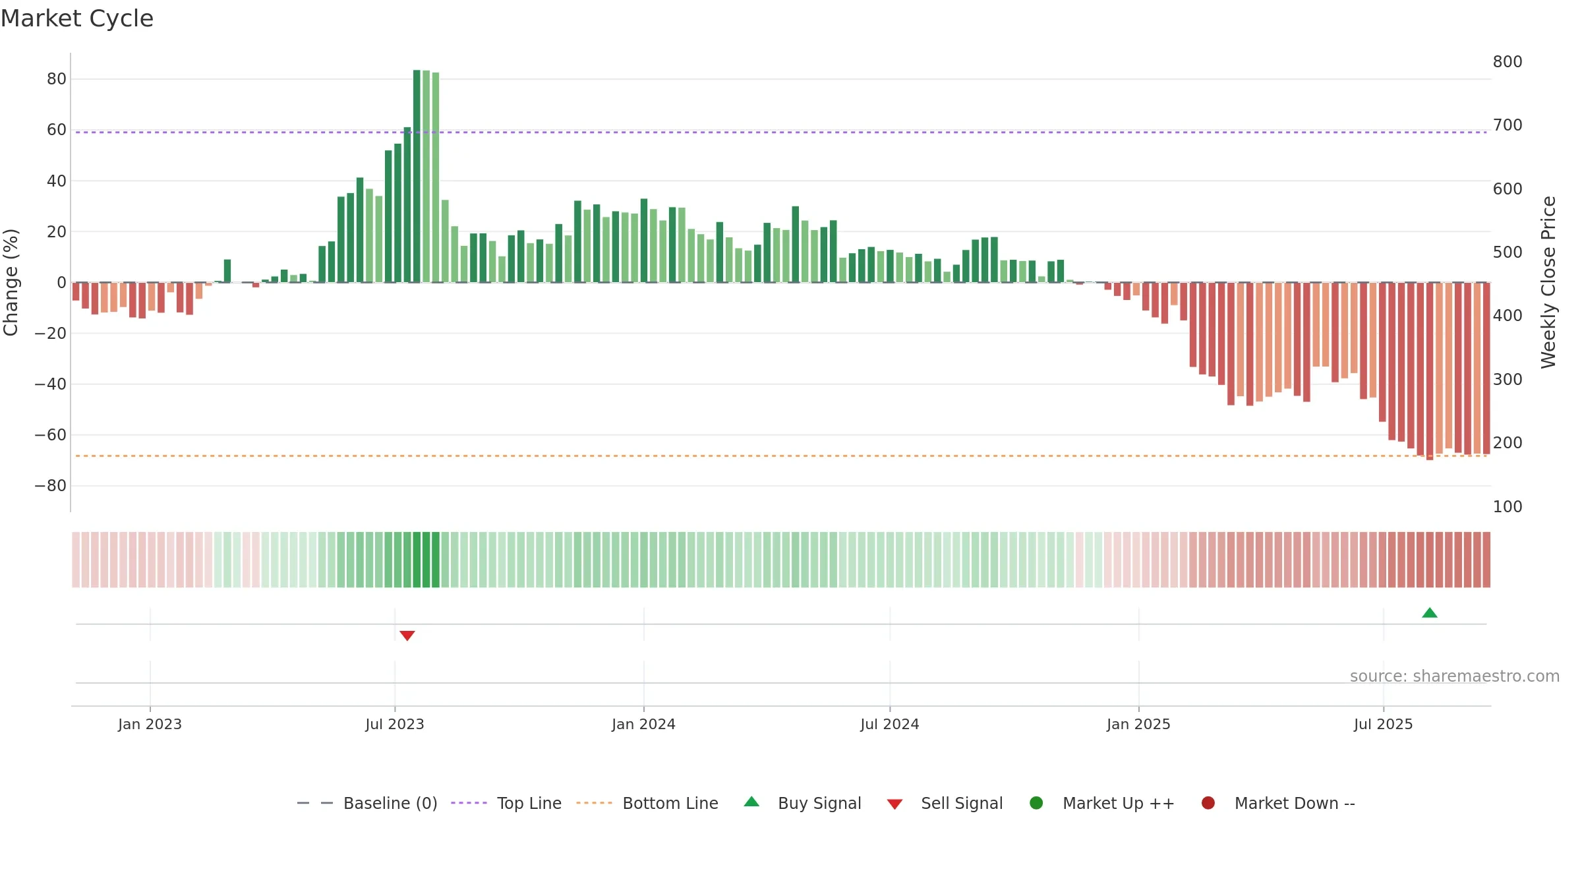Screen dimensions: 1582x890
Task: Click the green triangle icon in the legend
Action: [751, 802]
